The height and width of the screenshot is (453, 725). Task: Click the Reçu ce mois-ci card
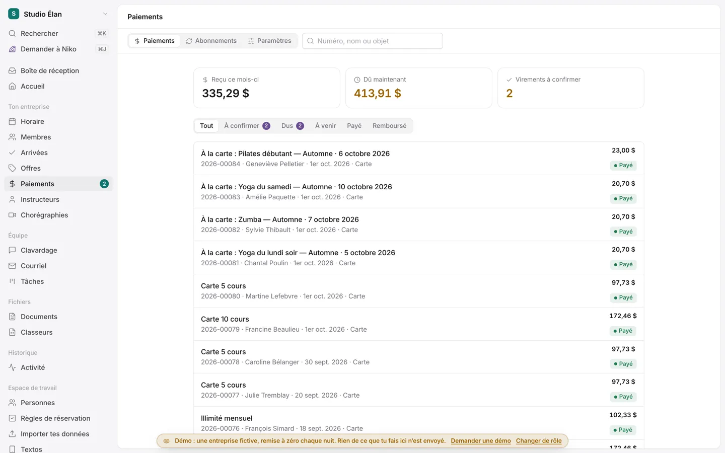[267, 88]
